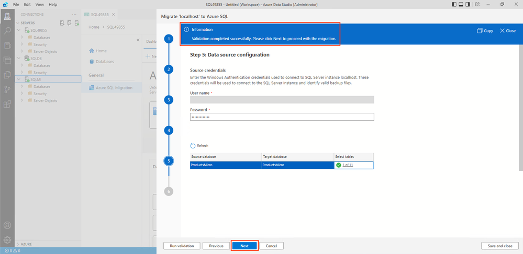Click the Cancel button

tap(272, 246)
